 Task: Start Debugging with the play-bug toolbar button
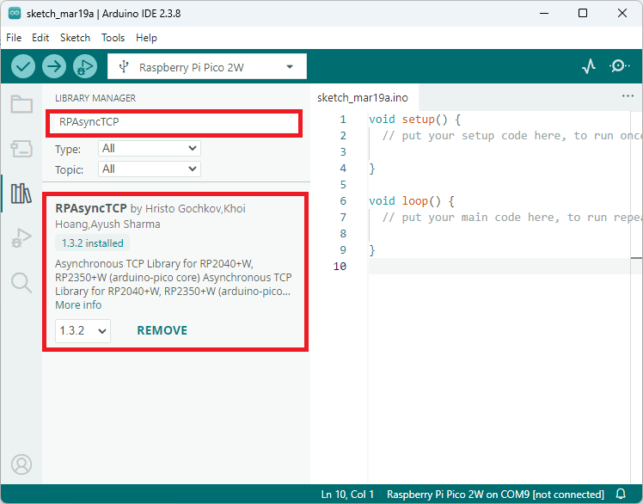point(85,66)
